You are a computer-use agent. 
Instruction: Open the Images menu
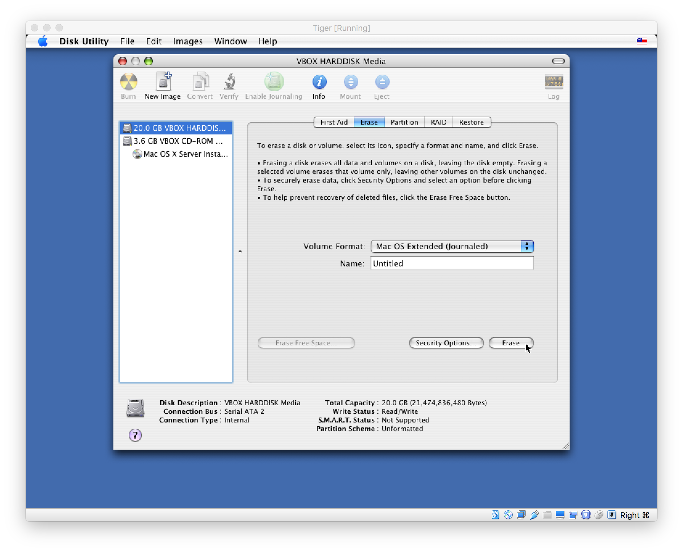[188, 41]
